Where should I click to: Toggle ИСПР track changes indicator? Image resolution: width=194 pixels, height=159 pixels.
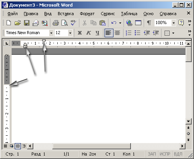tap(165, 154)
